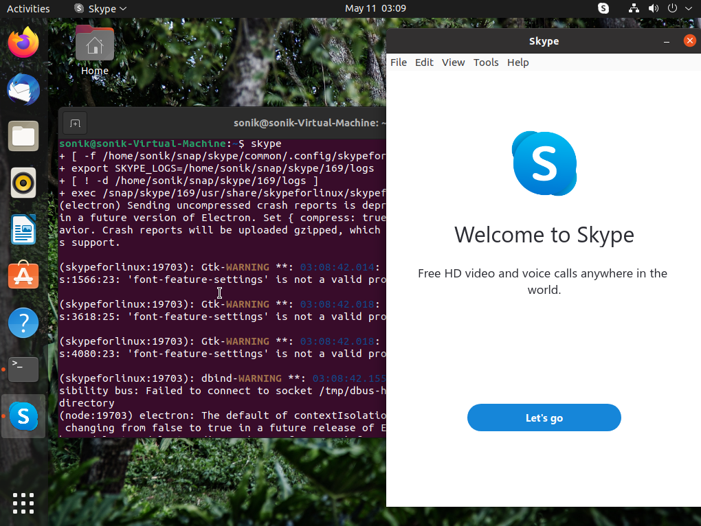Open the Edit menu in Skype
This screenshot has width=701, height=526.
coord(424,62)
